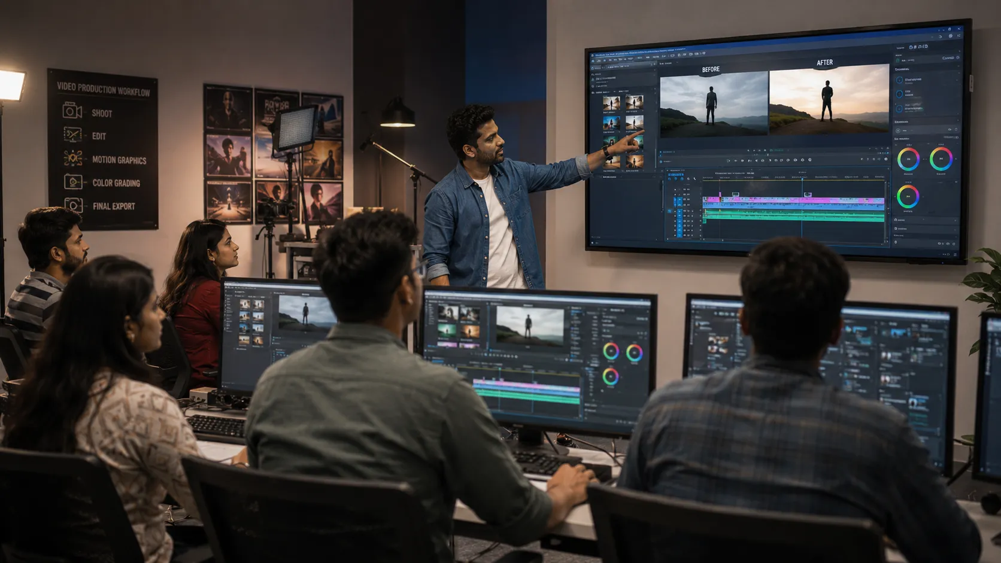The height and width of the screenshot is (563, 1001).
Task: Select the pink video track on middle desk monitor timeline
Action: click(x=527, y=385)
